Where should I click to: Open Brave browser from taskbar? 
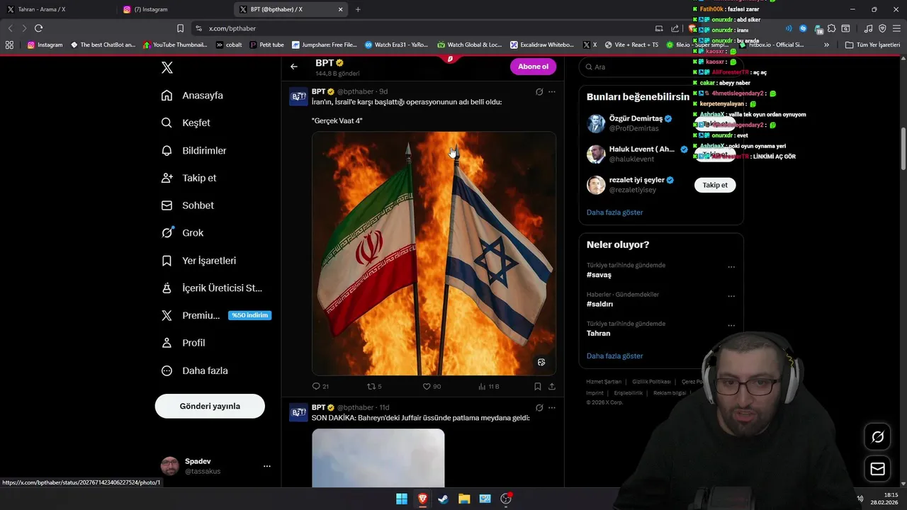pos(422,499)
